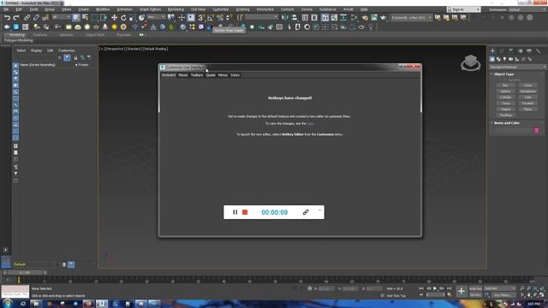Image resolution: width=548 pixels, height=308 pixels.
Task: Open the Schematic View icon
Action: coord(343,17)
